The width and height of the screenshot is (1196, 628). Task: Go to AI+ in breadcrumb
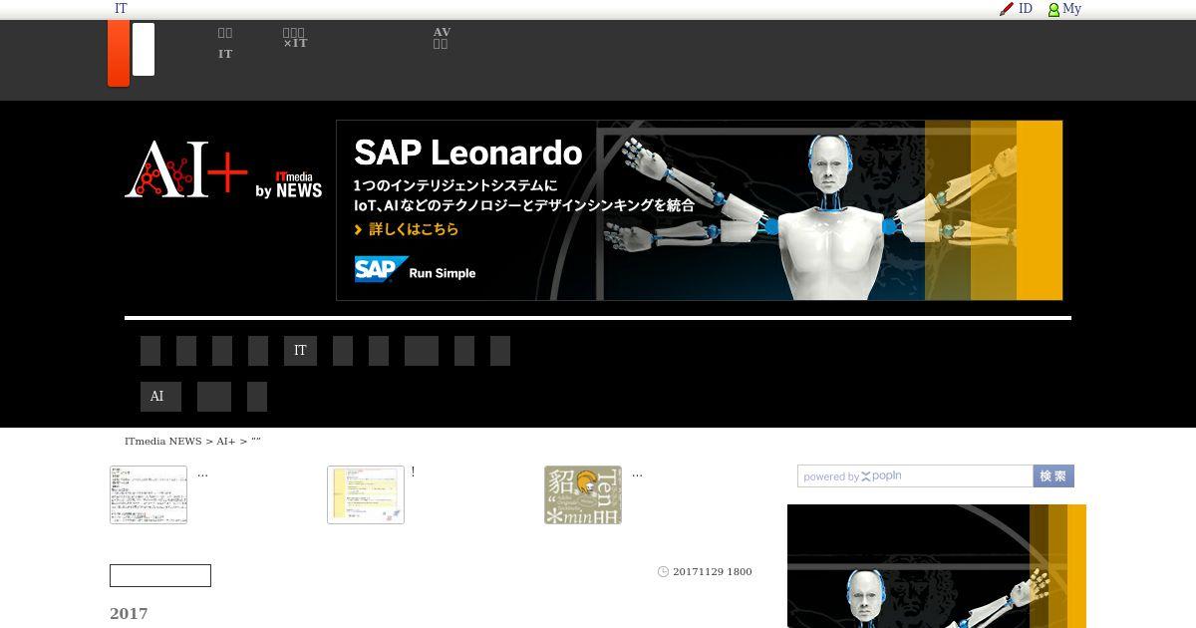(225, 442)
